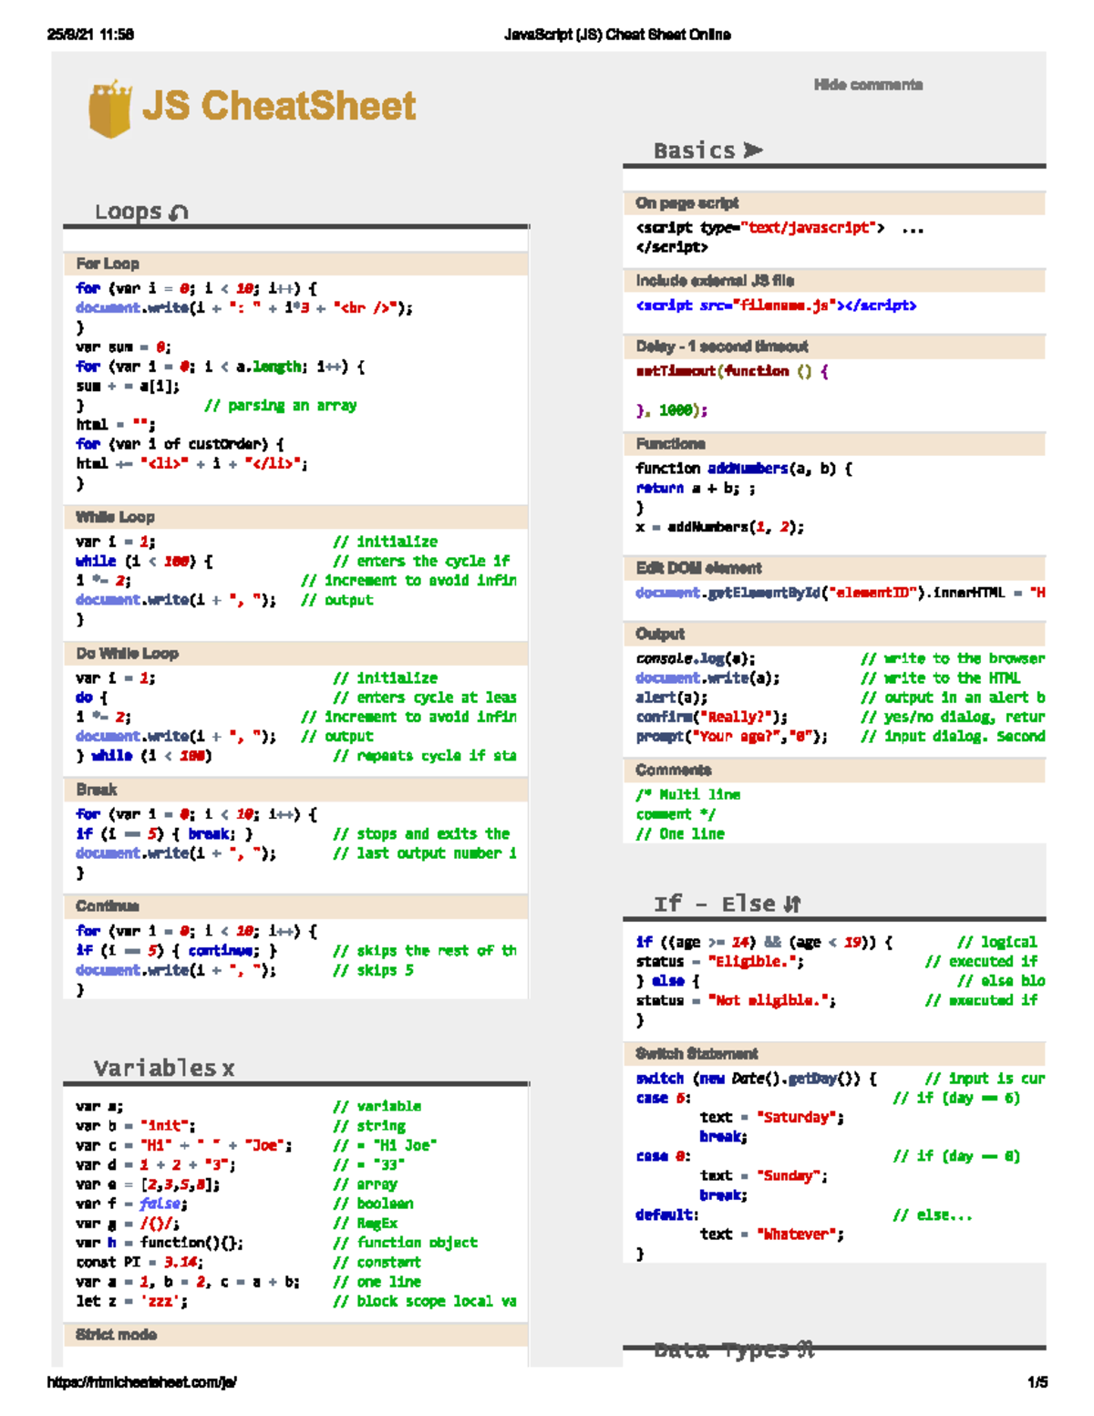Click the while (i < 100) { line

(144, 562)
